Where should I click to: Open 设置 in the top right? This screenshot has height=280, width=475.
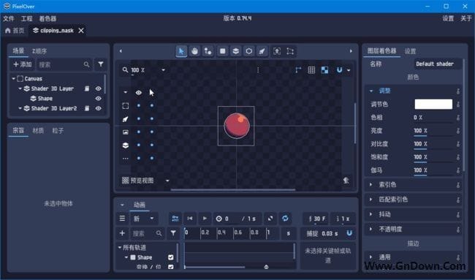coord(448,18)
